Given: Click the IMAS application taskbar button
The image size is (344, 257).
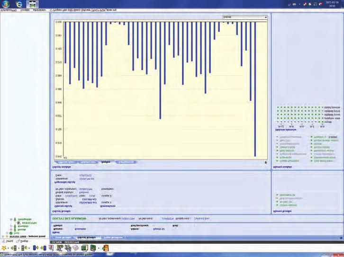Looking at the screenshot, I should coord(33,4).
